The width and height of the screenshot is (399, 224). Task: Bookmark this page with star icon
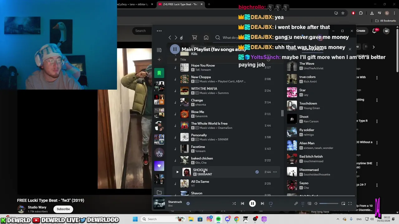343,13
